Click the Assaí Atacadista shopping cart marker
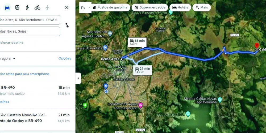Screen dimensions: 266x133 105,48
